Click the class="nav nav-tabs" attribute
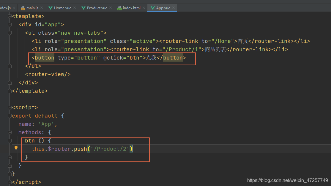The image size is (331, 186). [71, 33]
